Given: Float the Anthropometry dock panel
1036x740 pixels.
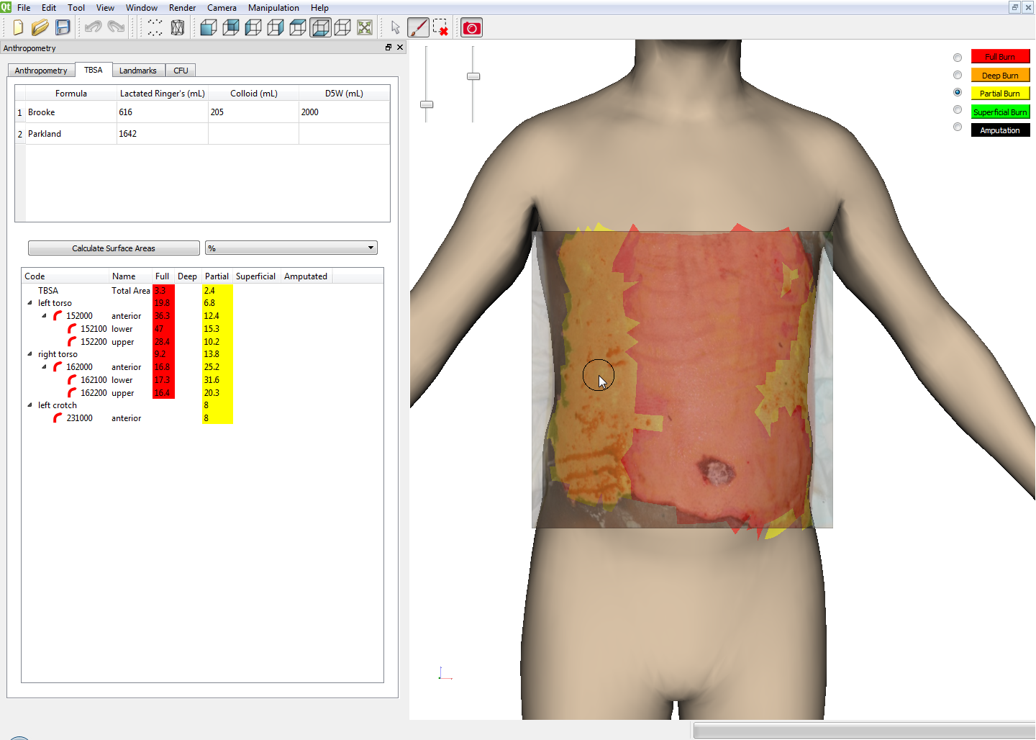Looking at the screenshot, I should coord(388,48).
